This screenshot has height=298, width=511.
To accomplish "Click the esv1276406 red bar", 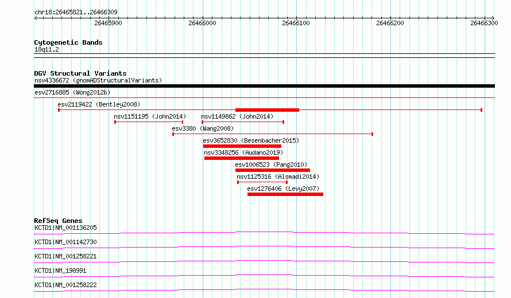I will tap(285, 194).
